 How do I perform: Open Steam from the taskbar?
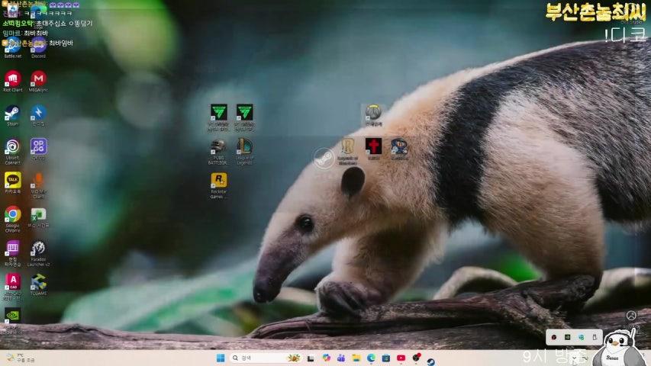[x=430, y=361]
